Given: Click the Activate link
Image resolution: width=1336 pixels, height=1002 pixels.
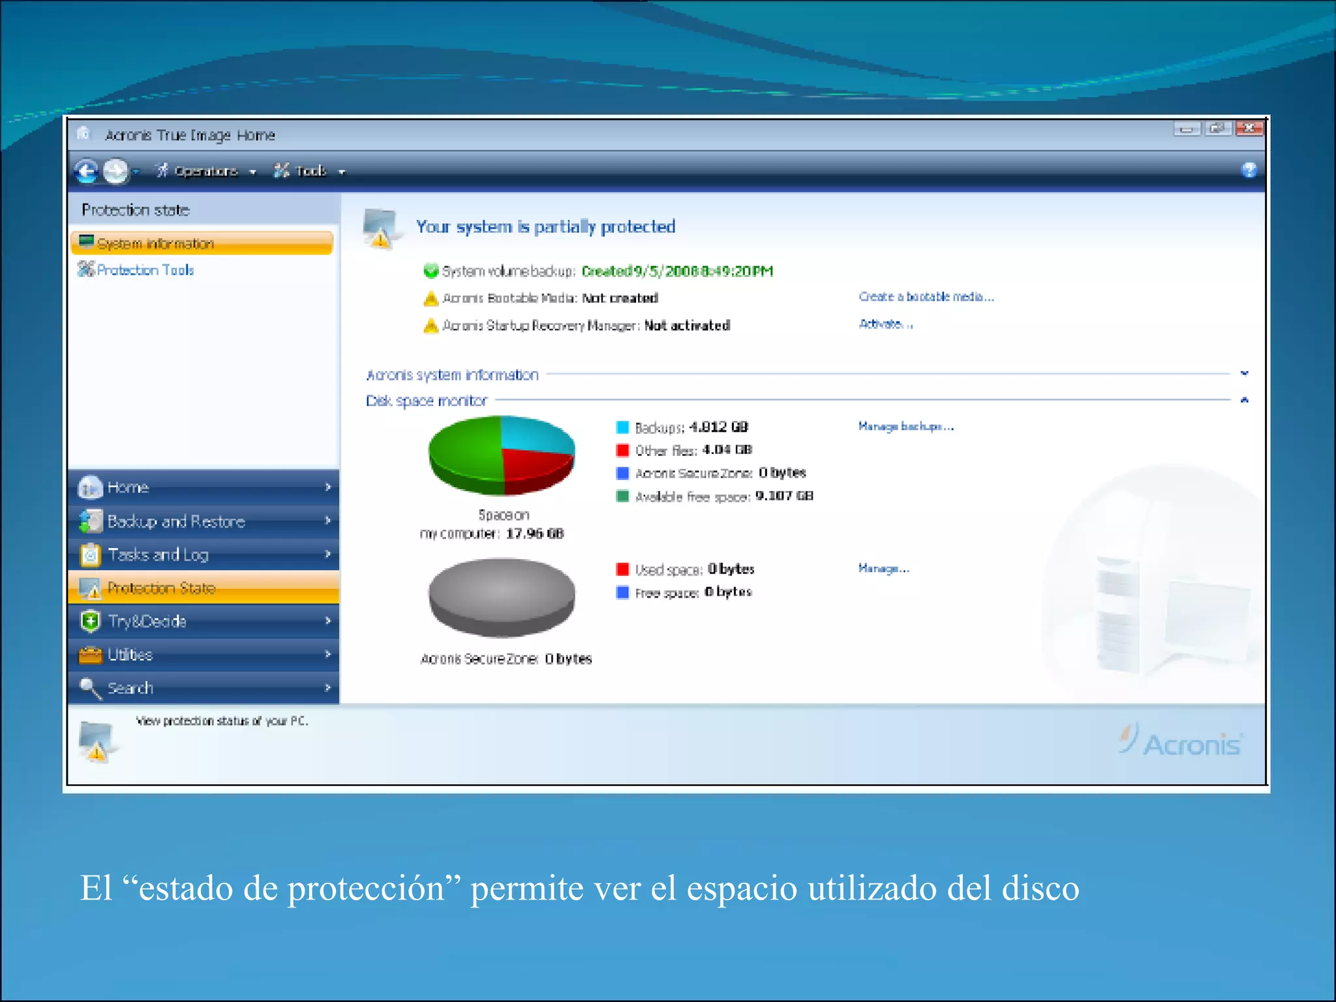Looking at the screenshot, I should coord(885,324).
